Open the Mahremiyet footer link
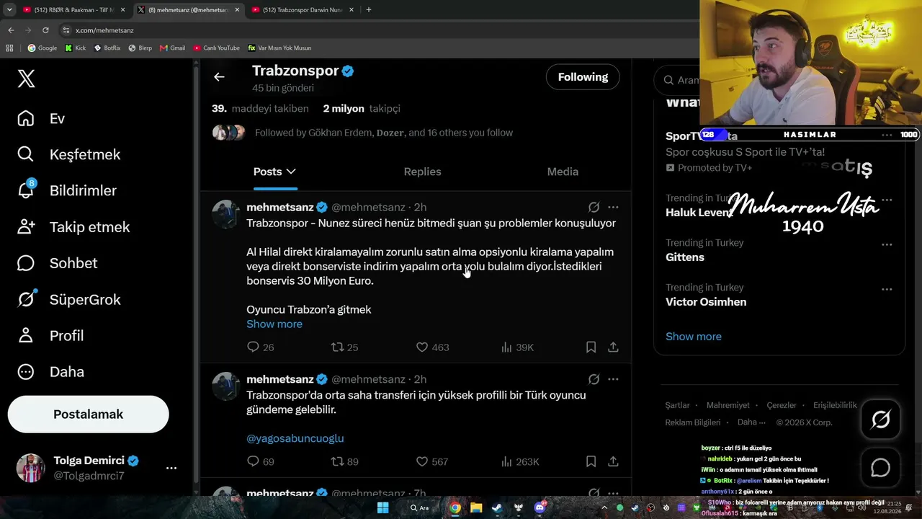 click(x=728, y=405)
